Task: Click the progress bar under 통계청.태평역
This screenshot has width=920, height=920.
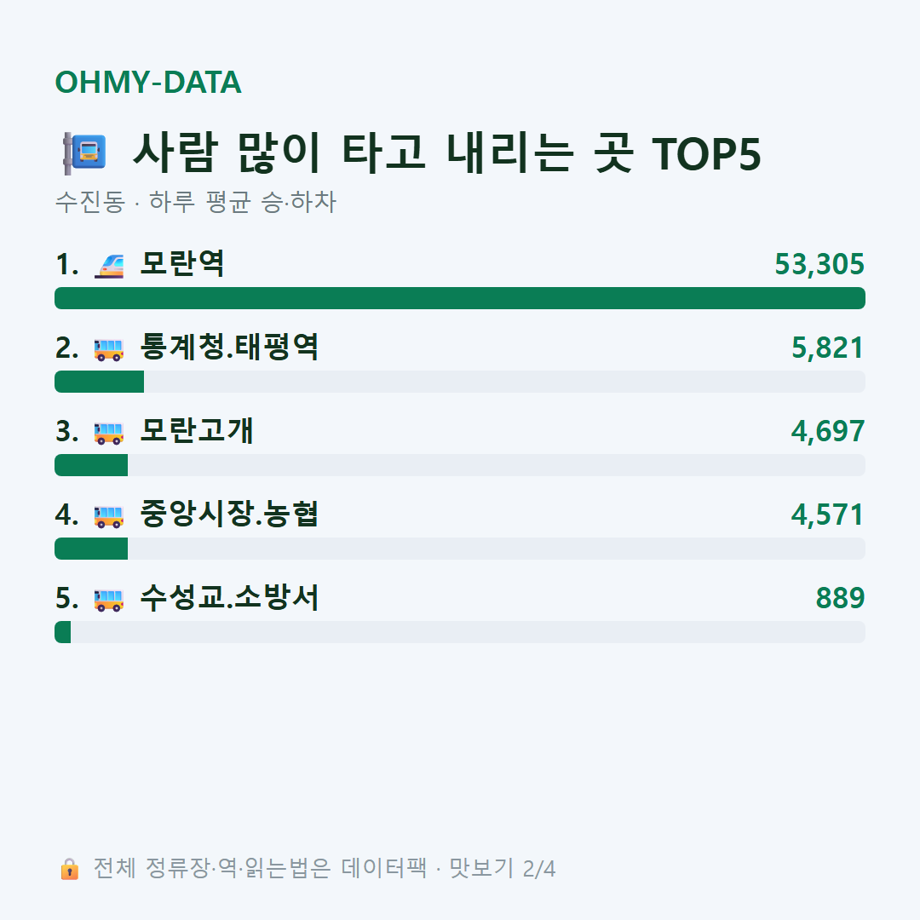Action: [460, 382]
